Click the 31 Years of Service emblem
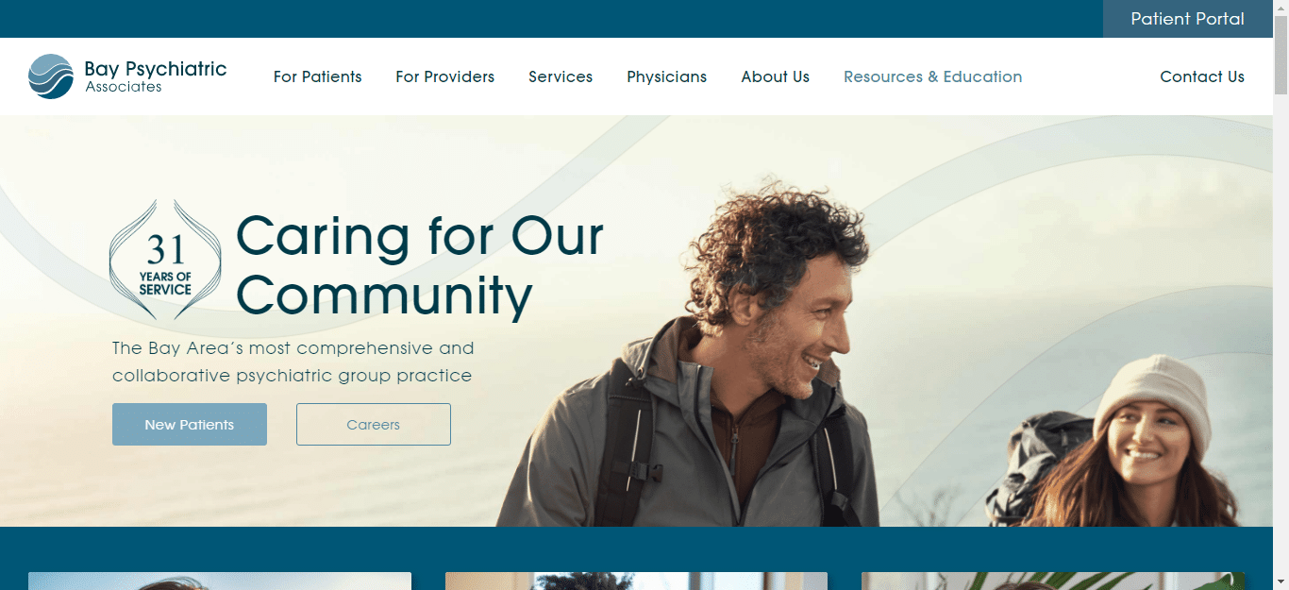Image resolution: width=1289 pixels, height=590 pixels. (165, 260)
